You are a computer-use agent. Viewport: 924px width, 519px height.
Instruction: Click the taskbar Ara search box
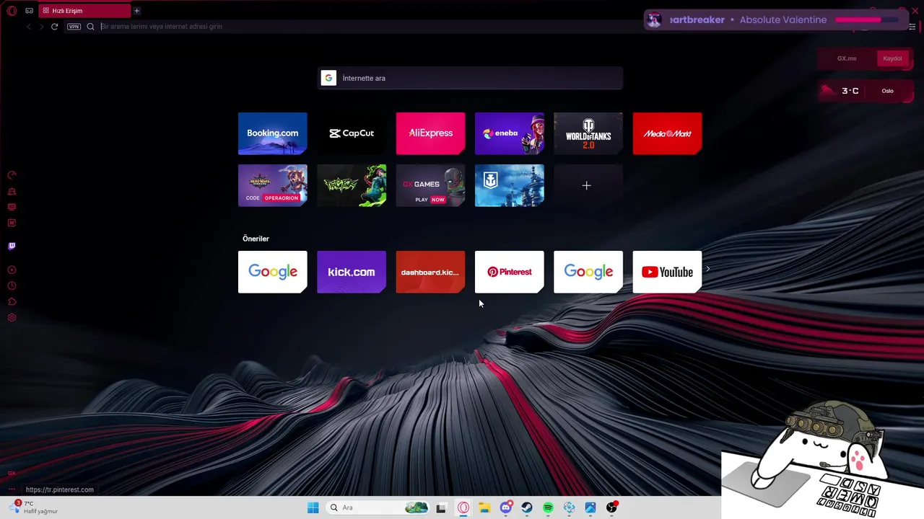378,507
